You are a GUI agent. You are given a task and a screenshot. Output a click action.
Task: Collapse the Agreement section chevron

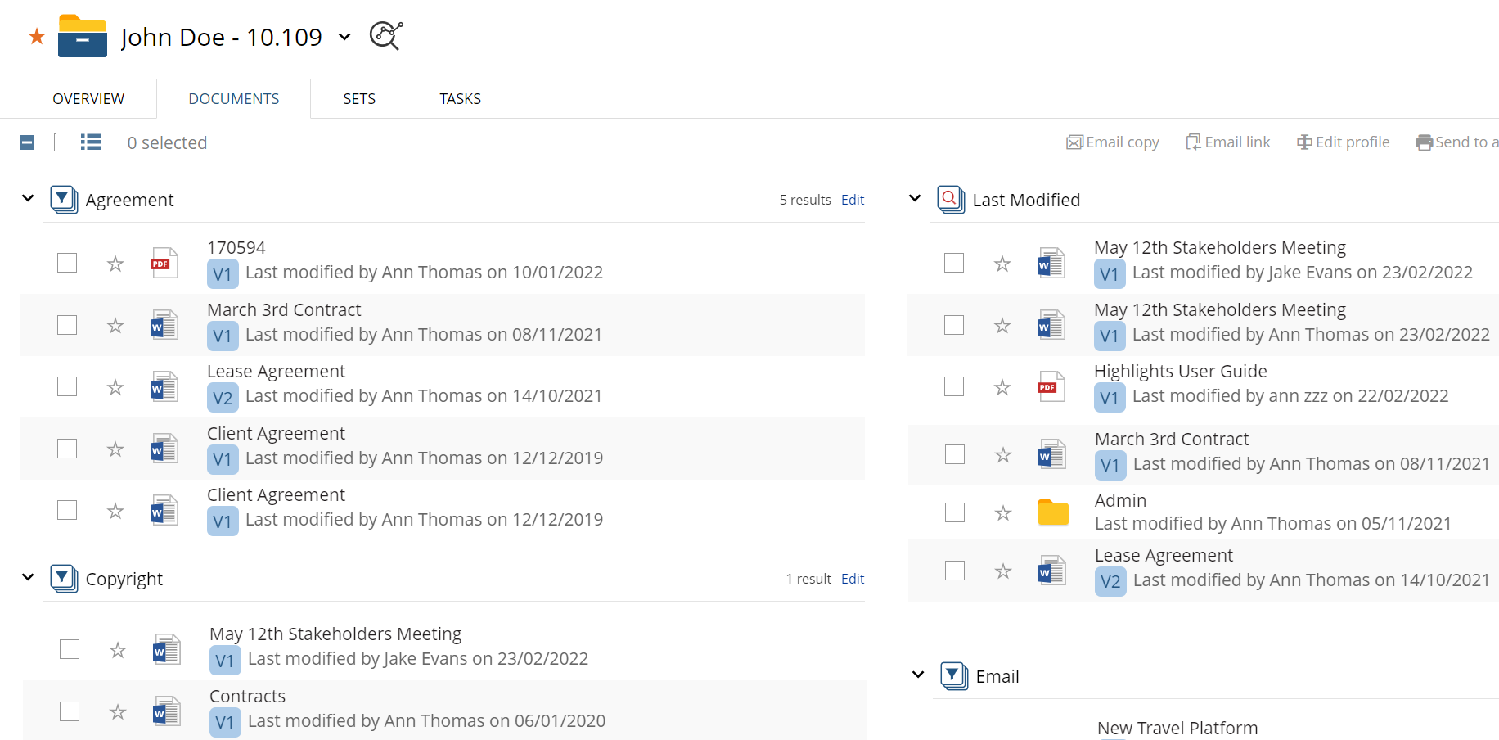click(27, 198)
